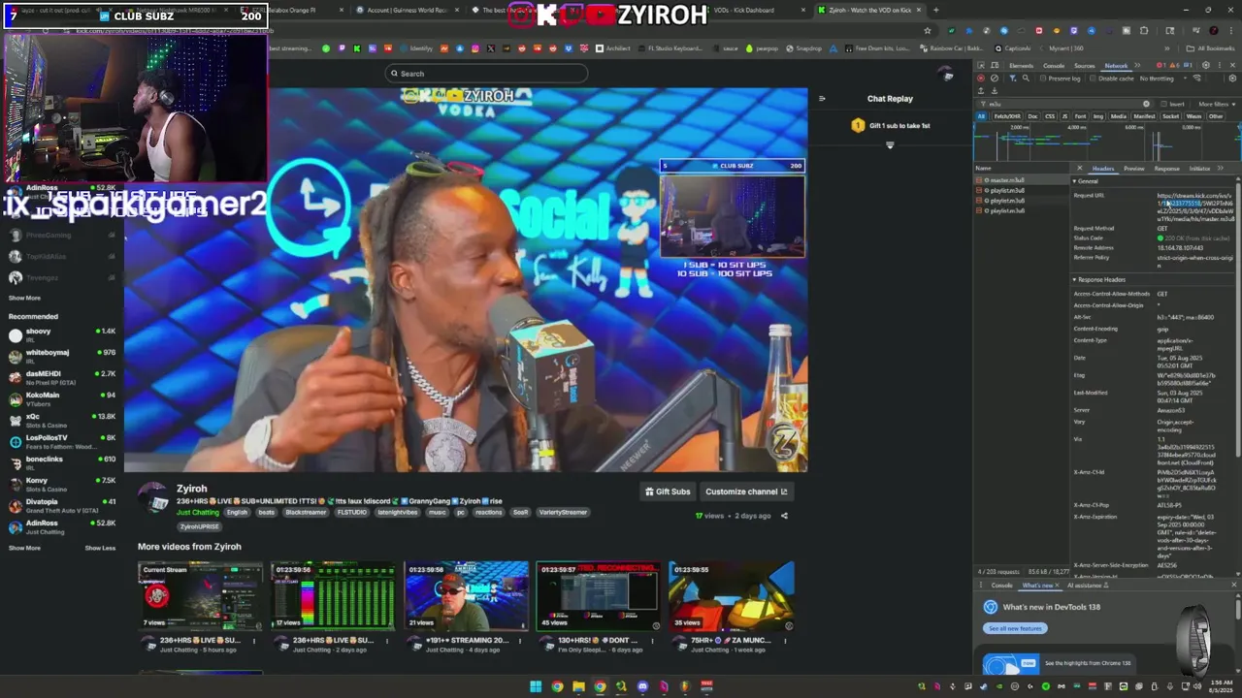Open three-dot menu on 130+HRS video card
The image size is (1242, 698).
point(652,641)
